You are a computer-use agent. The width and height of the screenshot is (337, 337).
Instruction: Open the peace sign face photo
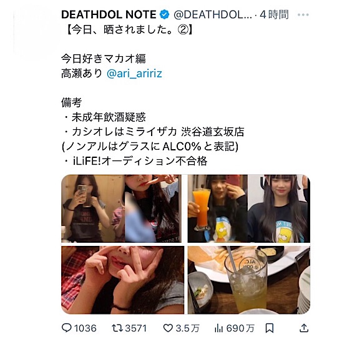[123, 280]
